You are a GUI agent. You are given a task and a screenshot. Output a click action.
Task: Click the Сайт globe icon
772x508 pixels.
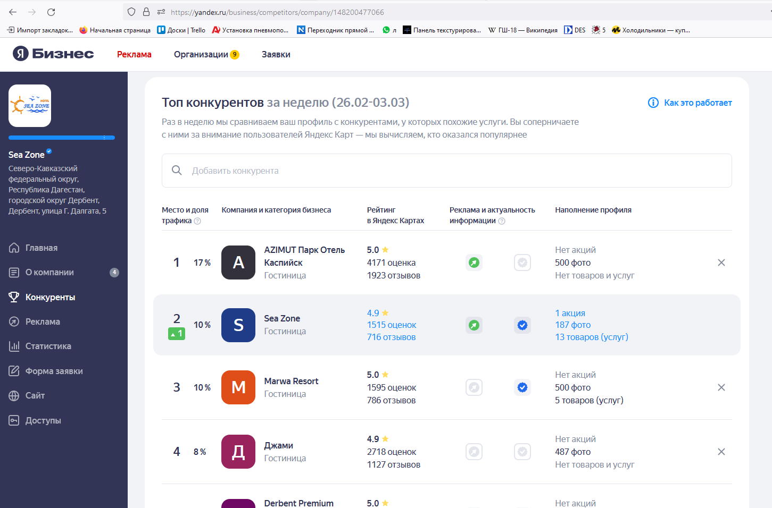(x=14, y=395)
